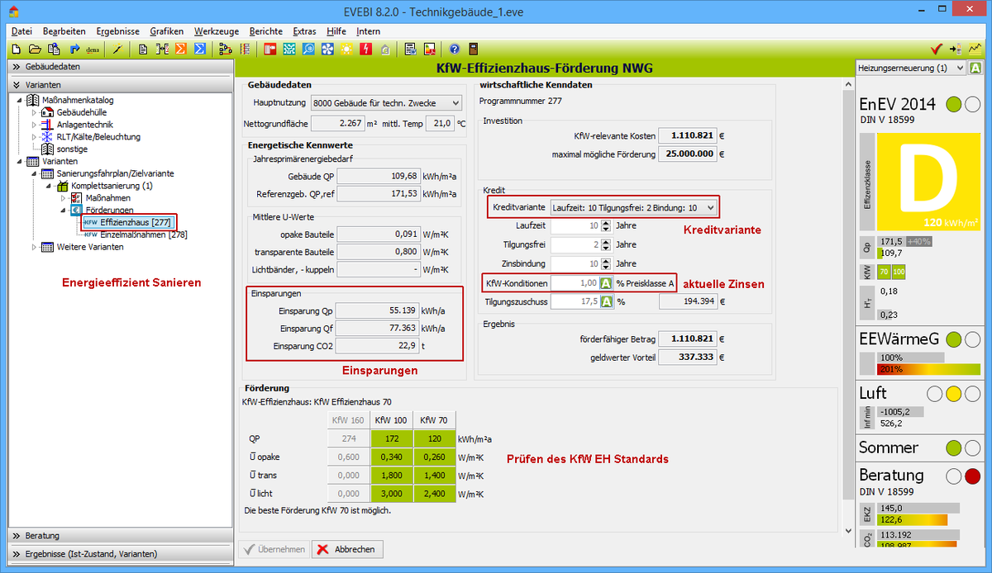Expand the RLT/Kälte/Beleuchtung tree node
Screen dimensions: 992x573
[x=35, y=137]
